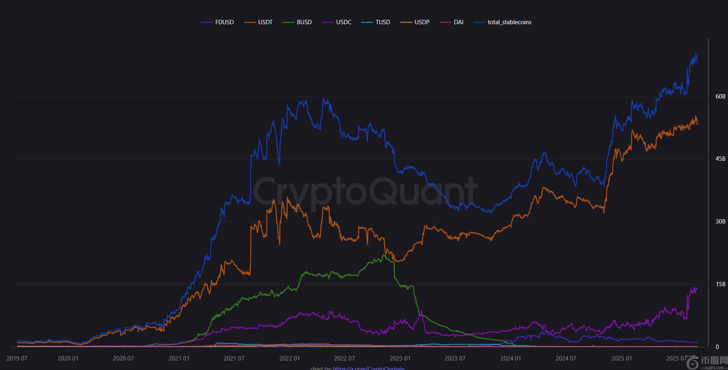Click the 2019 07 x-axis label
This screenshot has width=728, height=370.
point(17,358)
